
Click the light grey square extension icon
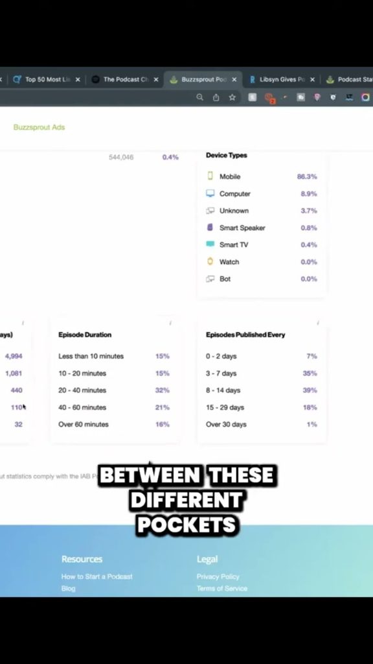252,97
